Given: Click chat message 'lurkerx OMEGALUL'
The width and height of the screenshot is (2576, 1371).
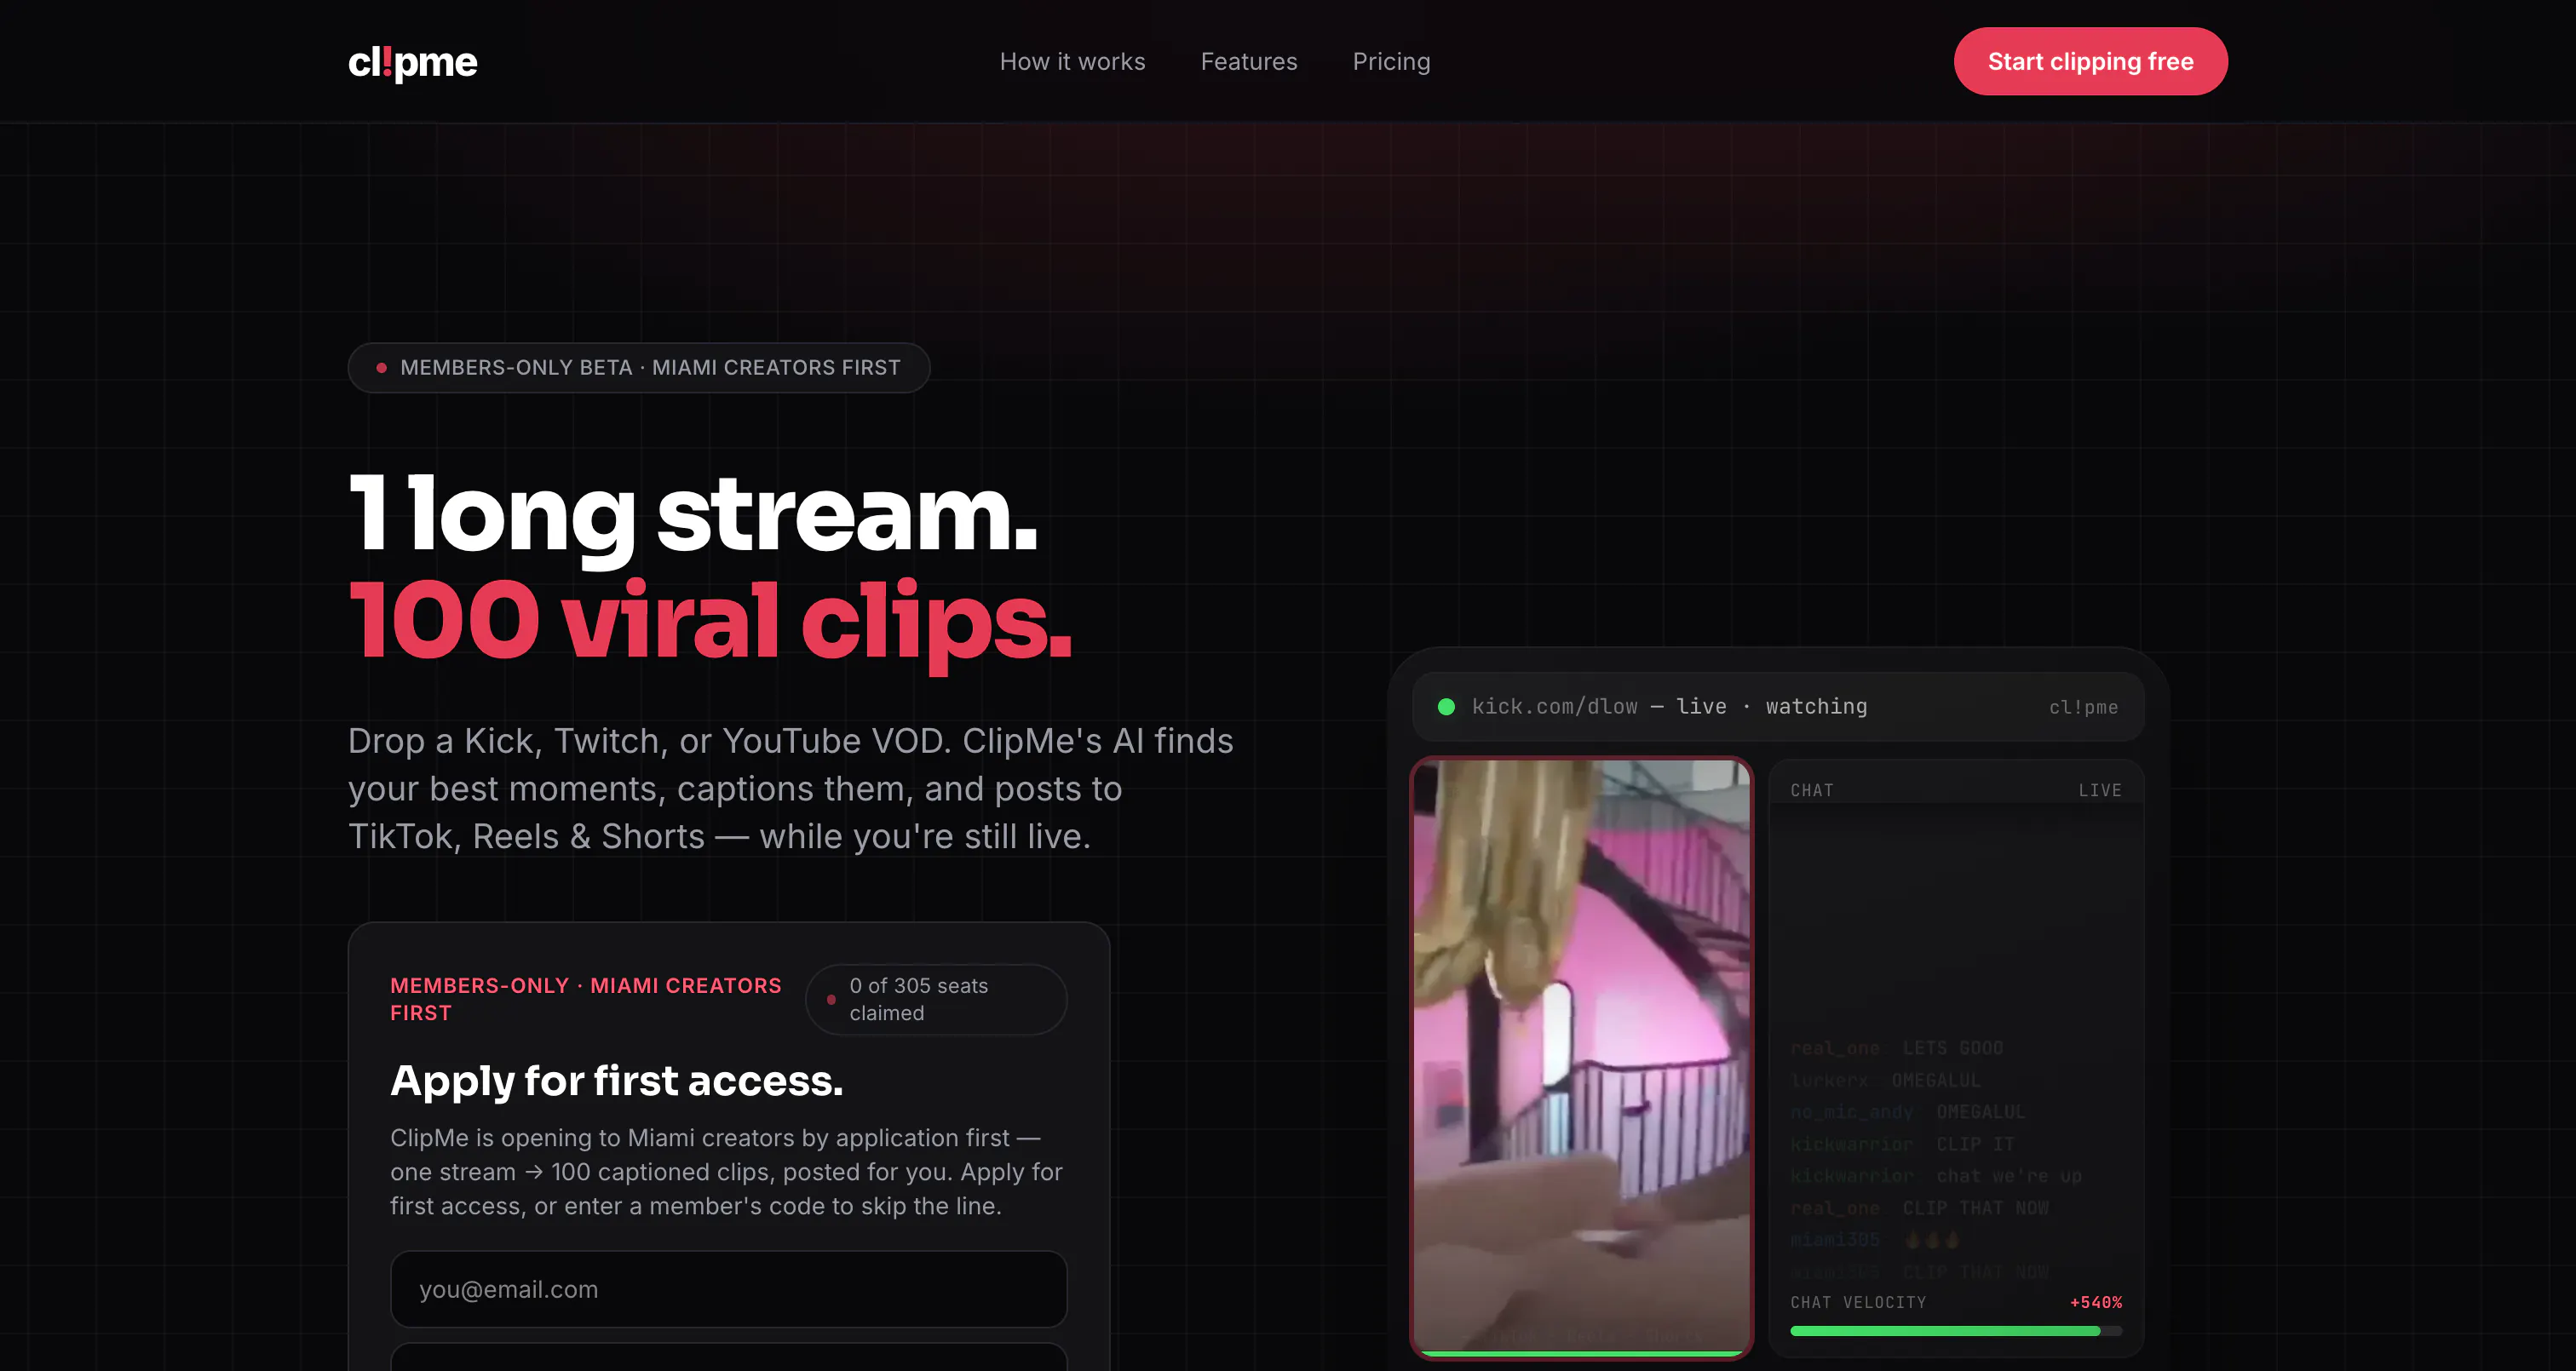Looking at the screenshot, I should pos(1885,1080).
